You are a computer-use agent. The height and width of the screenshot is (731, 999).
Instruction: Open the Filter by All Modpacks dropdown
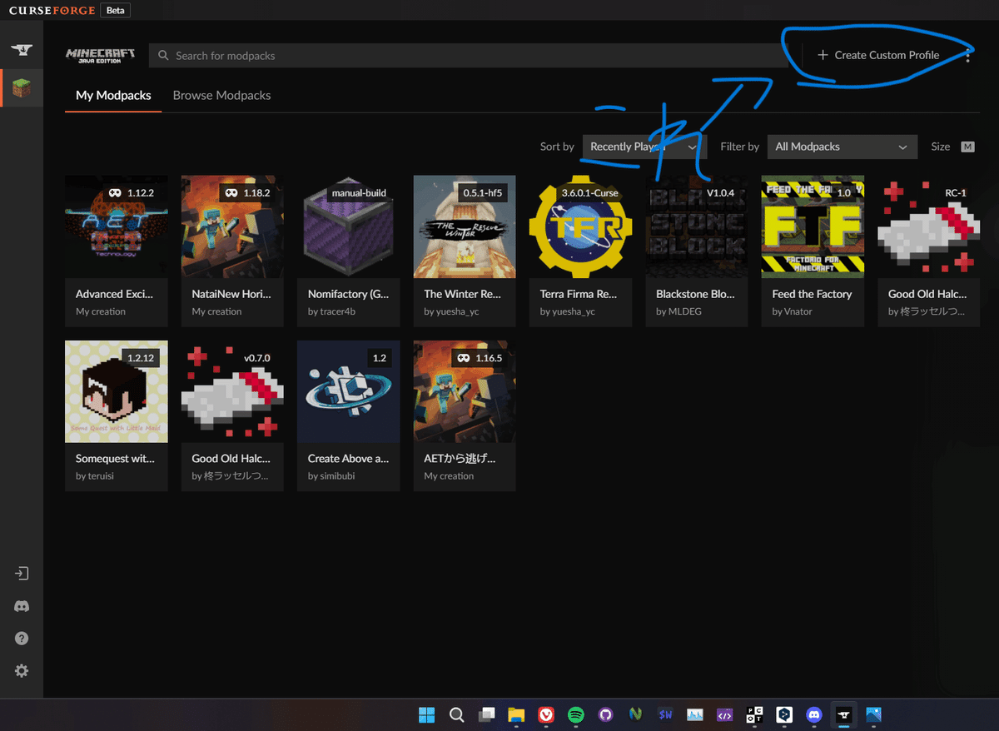841,146
